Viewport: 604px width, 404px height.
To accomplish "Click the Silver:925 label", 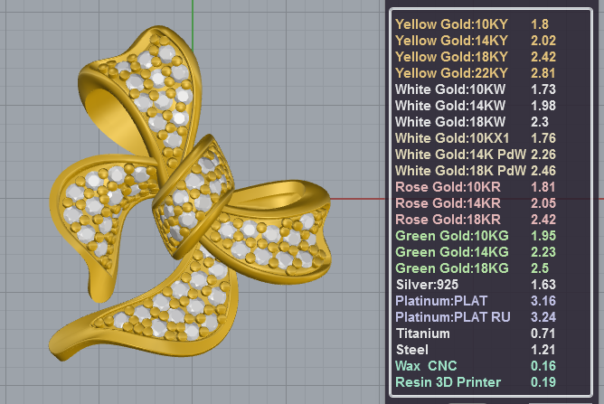I will [427, 285].
